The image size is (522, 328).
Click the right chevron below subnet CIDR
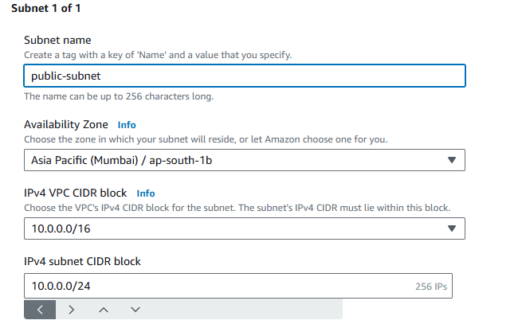71,310
